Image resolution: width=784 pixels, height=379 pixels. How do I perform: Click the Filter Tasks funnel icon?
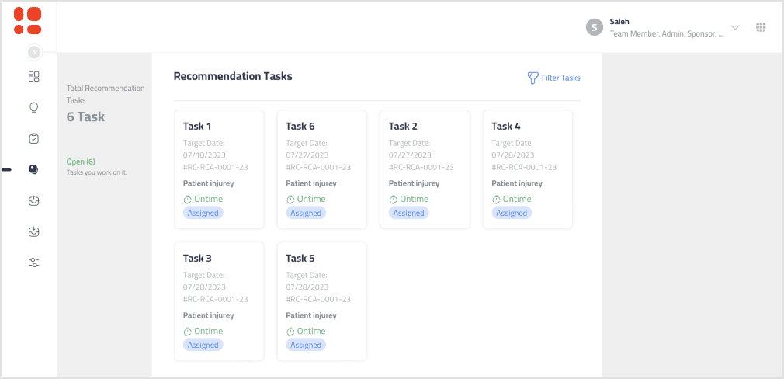[532, 78]
